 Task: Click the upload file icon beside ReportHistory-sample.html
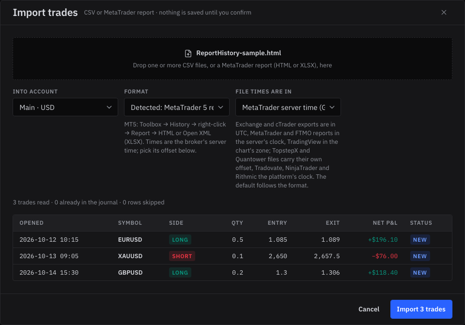pos(188,53)
